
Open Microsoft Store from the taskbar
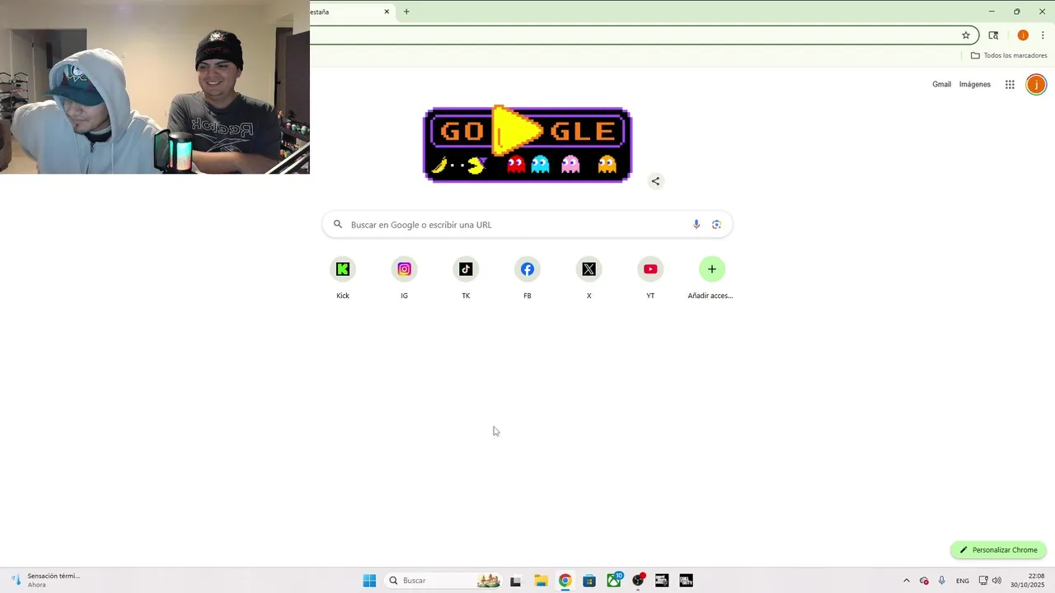589,581
